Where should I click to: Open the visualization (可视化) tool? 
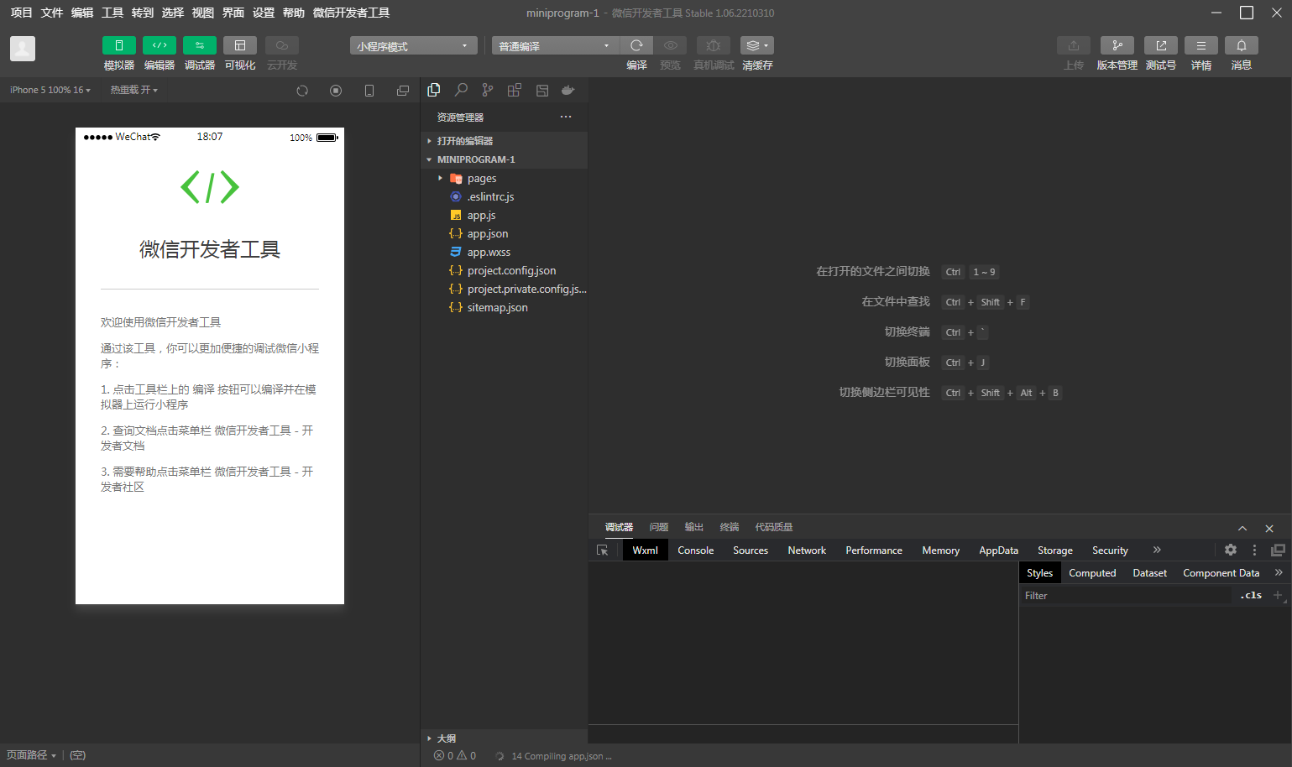tap(239, 45)
